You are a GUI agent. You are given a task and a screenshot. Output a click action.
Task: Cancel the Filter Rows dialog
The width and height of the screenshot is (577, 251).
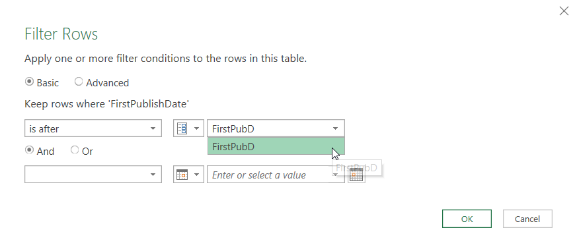click(x=527, y=219)
